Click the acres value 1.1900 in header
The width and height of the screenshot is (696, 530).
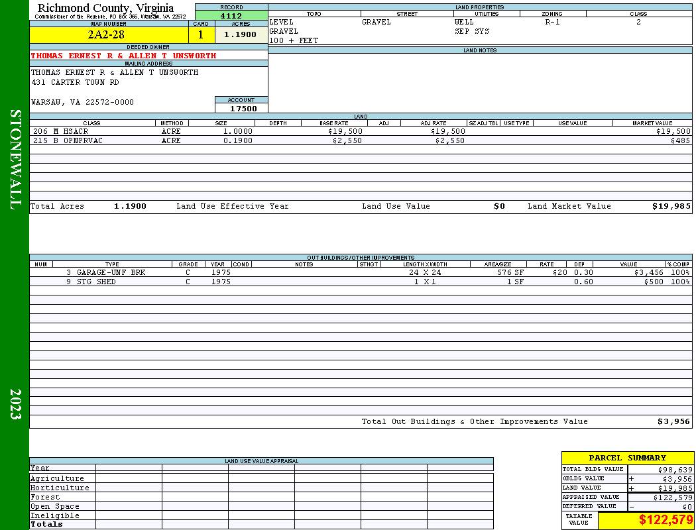click(240, 34)
